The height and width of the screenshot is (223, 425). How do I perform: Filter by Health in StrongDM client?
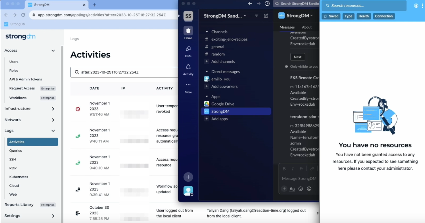coord(364,16)
